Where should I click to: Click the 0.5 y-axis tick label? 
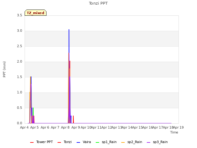pos(19,108)
